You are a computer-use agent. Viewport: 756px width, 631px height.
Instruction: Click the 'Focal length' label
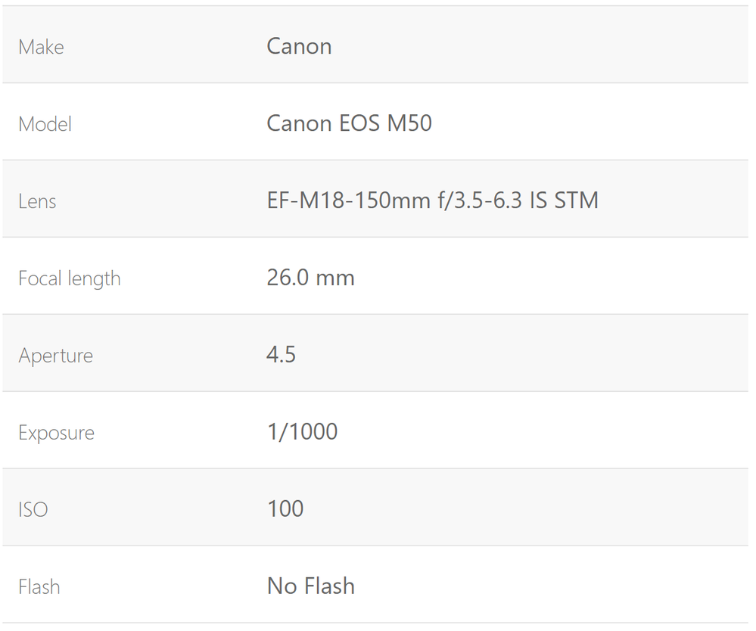click(69, 278)
